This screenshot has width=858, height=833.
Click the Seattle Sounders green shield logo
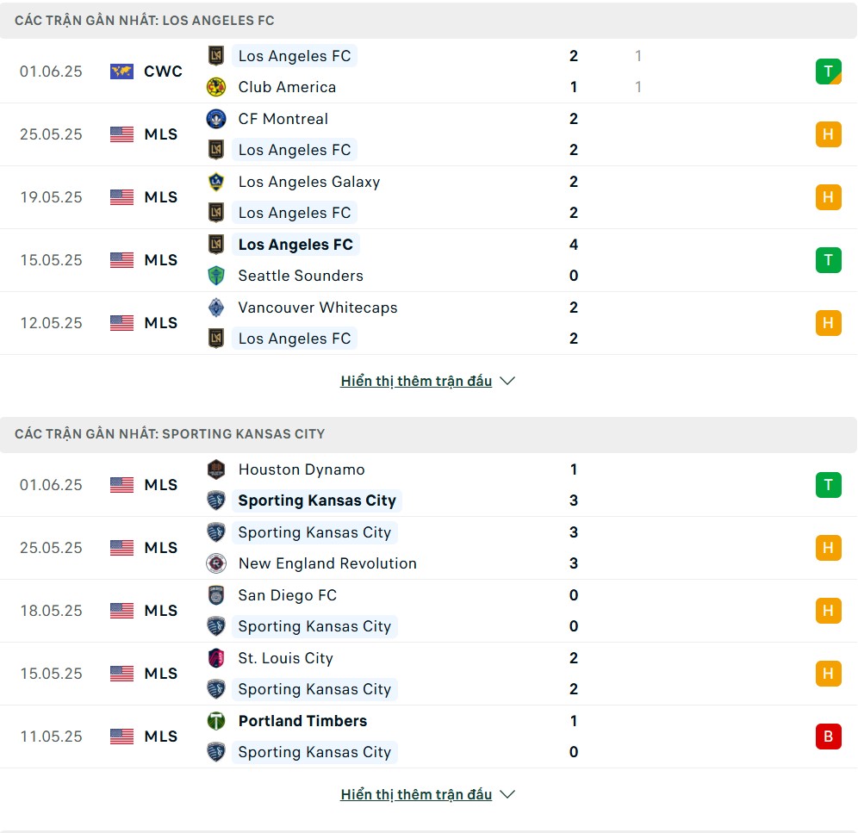click(216, 276)
